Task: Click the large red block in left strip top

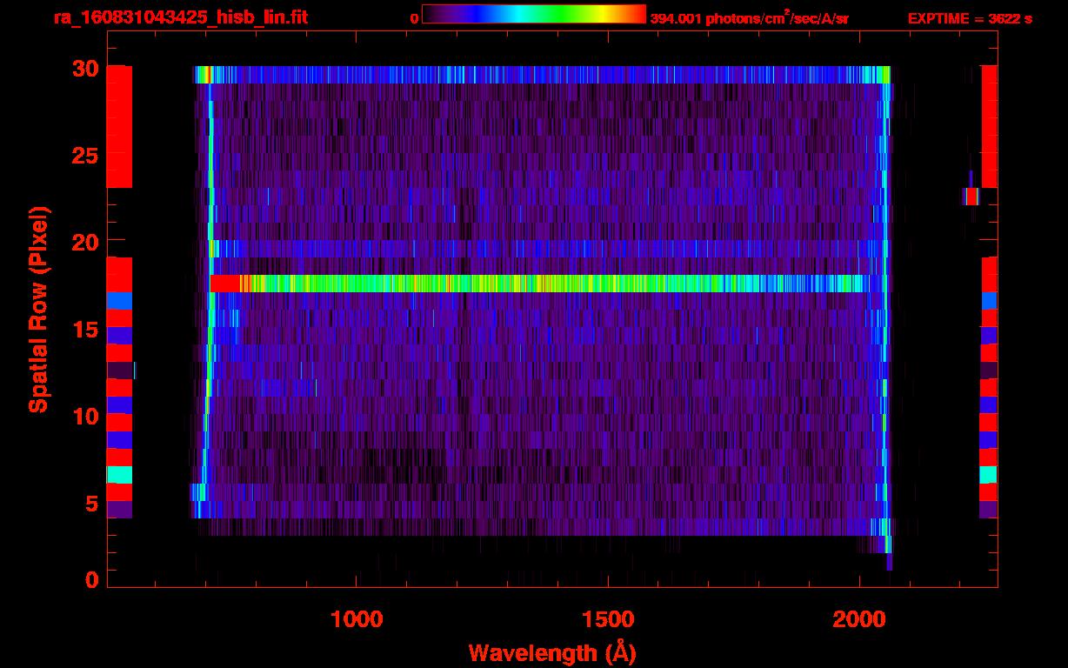Action: click(119, 127)
